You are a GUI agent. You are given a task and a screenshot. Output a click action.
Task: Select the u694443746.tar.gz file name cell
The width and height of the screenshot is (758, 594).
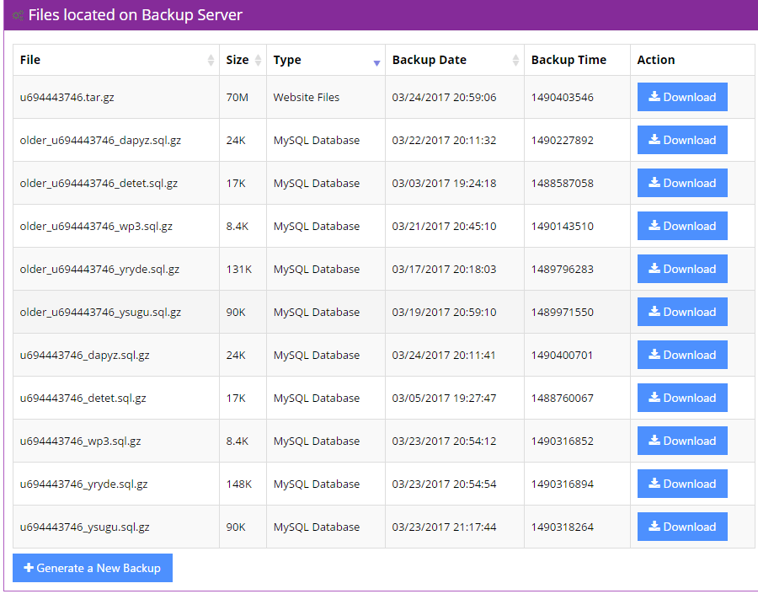(67, 97)
